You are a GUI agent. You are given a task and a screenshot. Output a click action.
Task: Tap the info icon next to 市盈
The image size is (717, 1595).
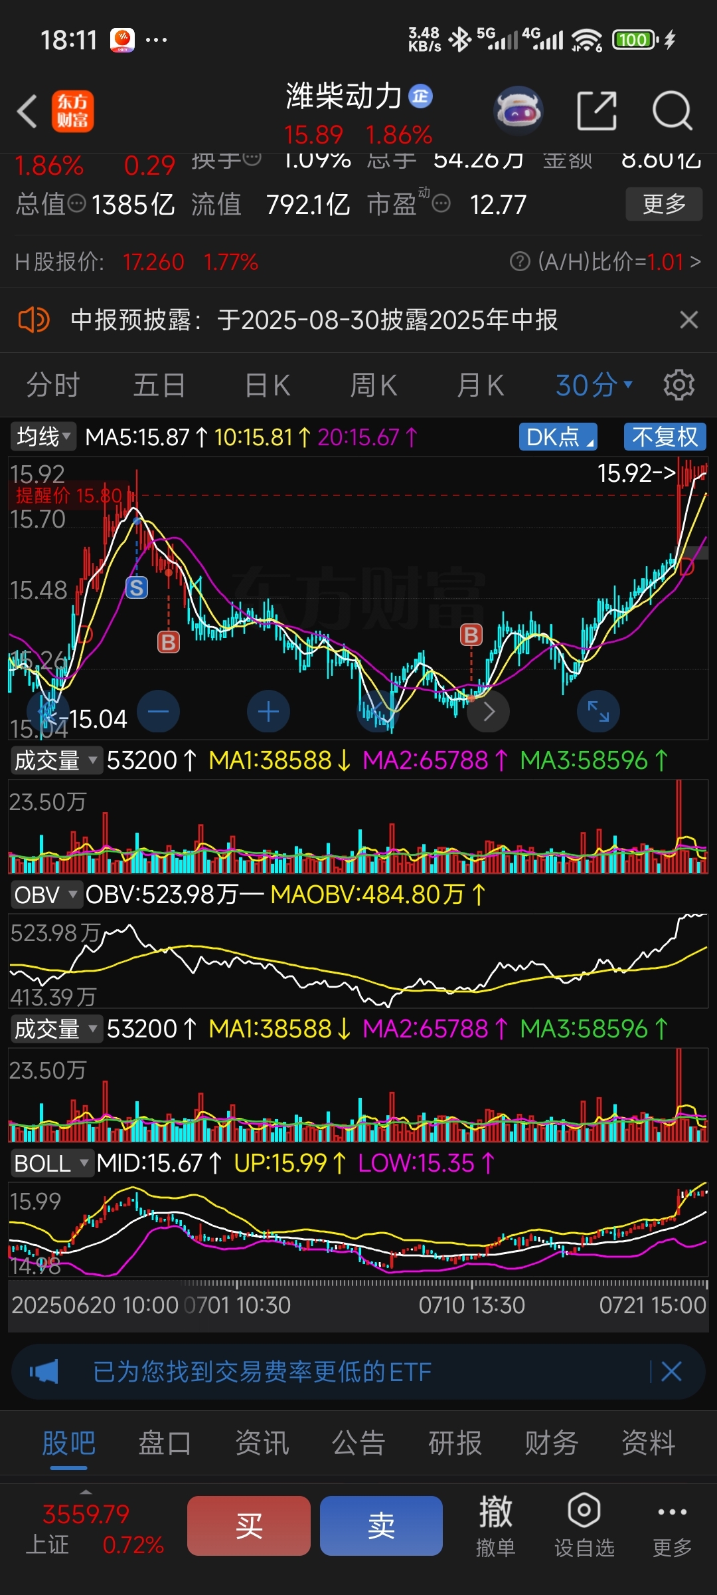click(441, 203)
